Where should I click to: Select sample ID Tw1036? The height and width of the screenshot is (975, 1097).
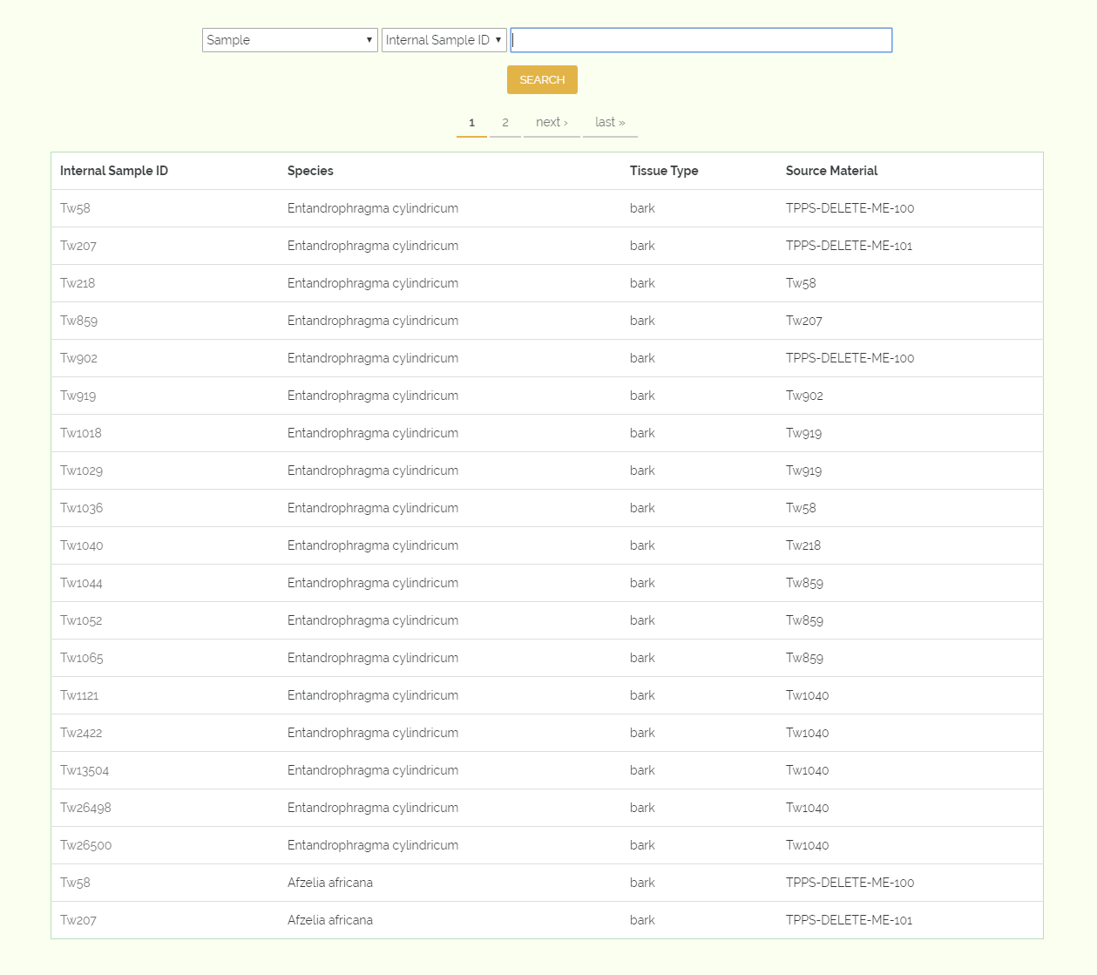[81, 508]
